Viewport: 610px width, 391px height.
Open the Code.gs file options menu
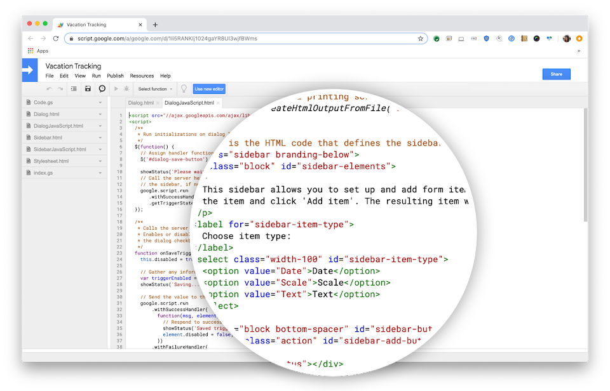tap(100, 102)
